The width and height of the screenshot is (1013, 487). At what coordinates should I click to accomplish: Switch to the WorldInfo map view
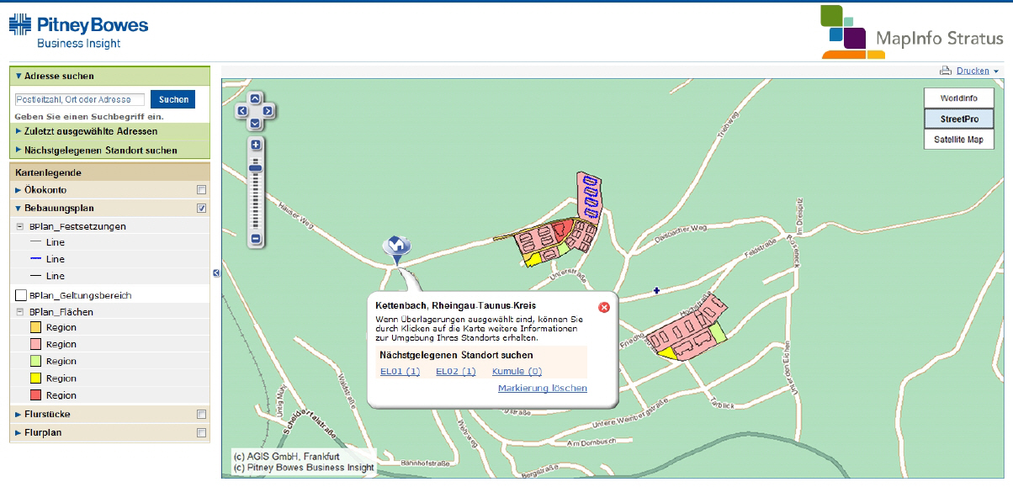(x=958, y=98)
